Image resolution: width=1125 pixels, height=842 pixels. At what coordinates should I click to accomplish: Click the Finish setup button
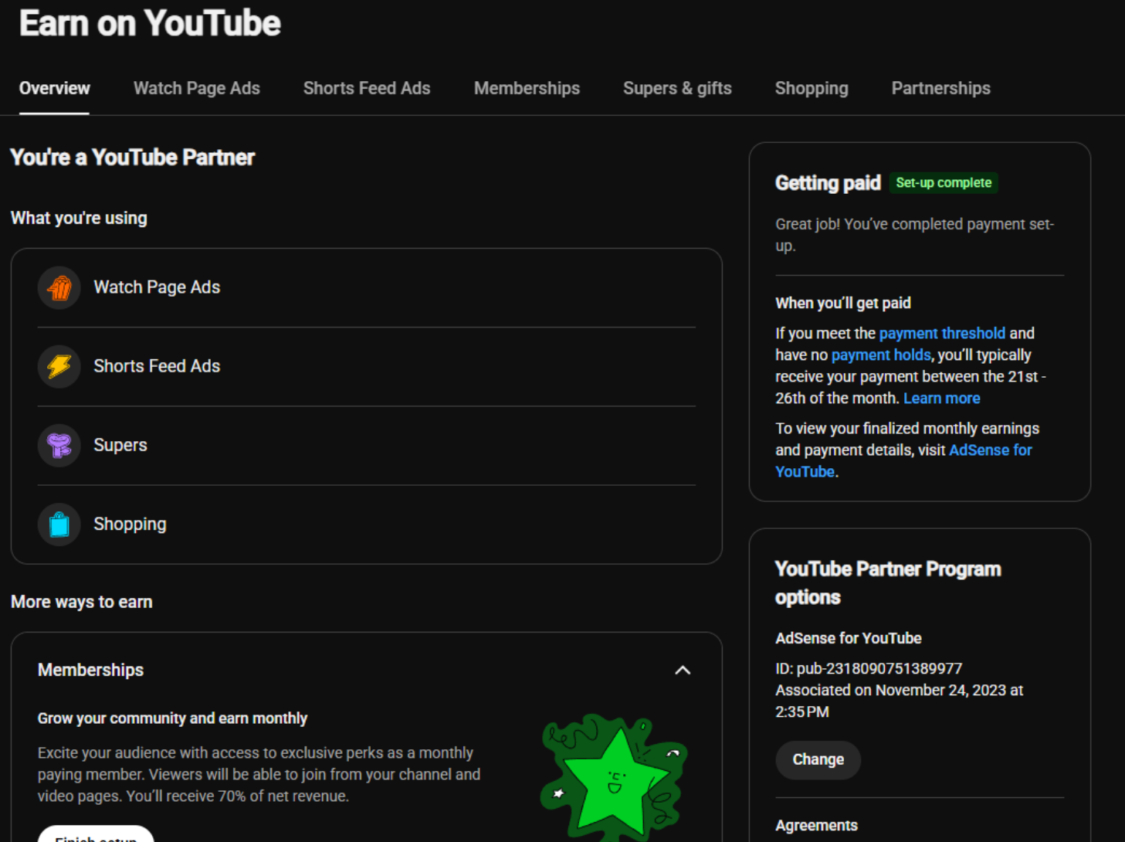coord(96,834)
